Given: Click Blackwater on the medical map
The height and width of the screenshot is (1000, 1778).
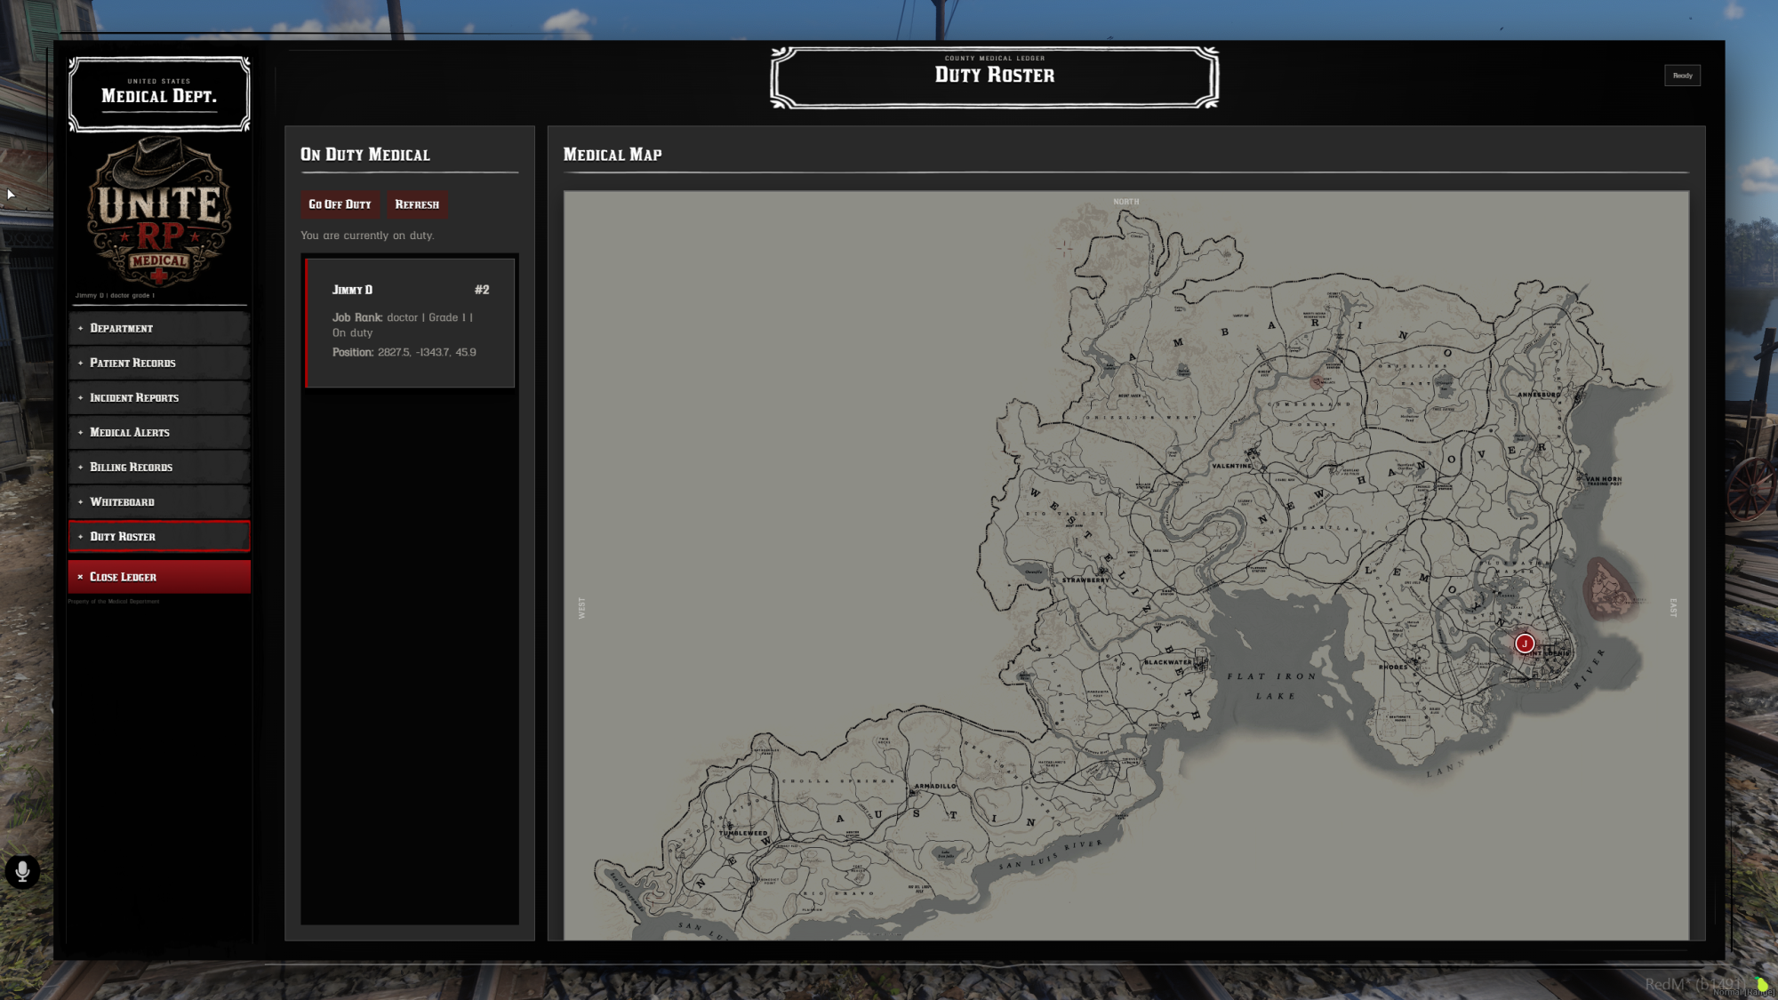Looking at the screenshot, I should click(1168, 662).
